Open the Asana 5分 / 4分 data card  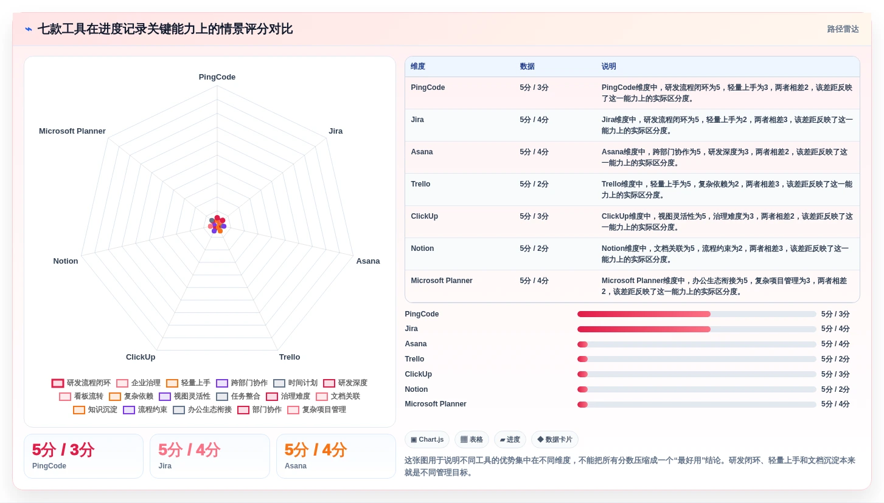pos(336,456)
